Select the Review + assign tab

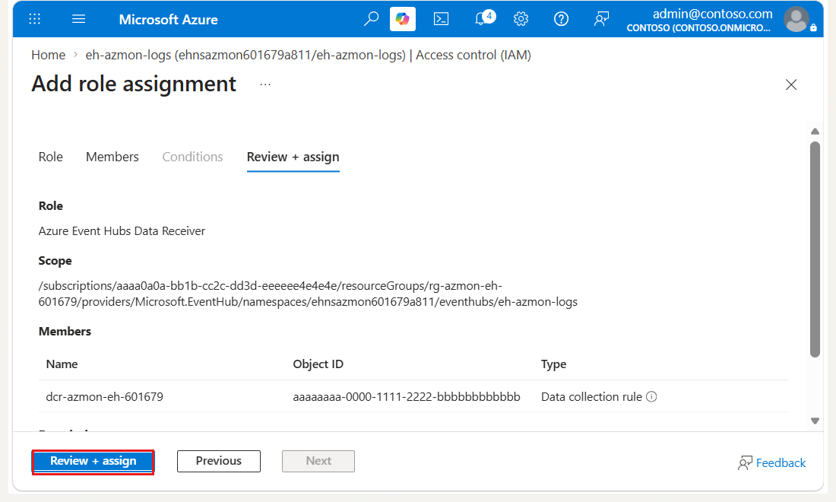click(293, 157)
